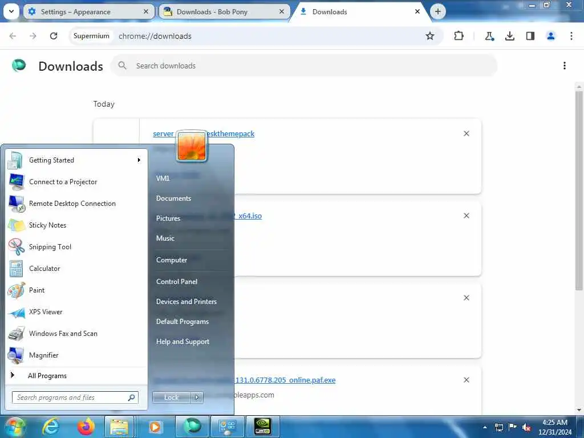Click the Windows Start orb

15,427
